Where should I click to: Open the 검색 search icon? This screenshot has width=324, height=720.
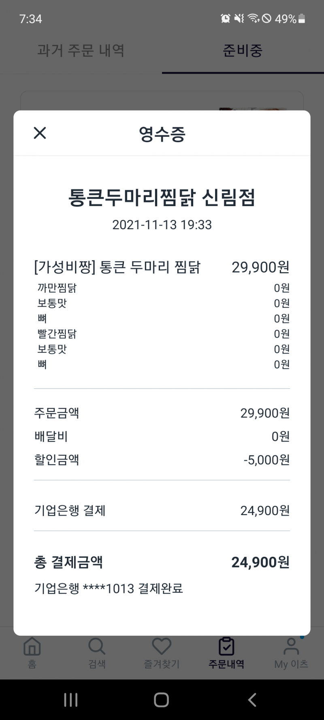[97, 647]
